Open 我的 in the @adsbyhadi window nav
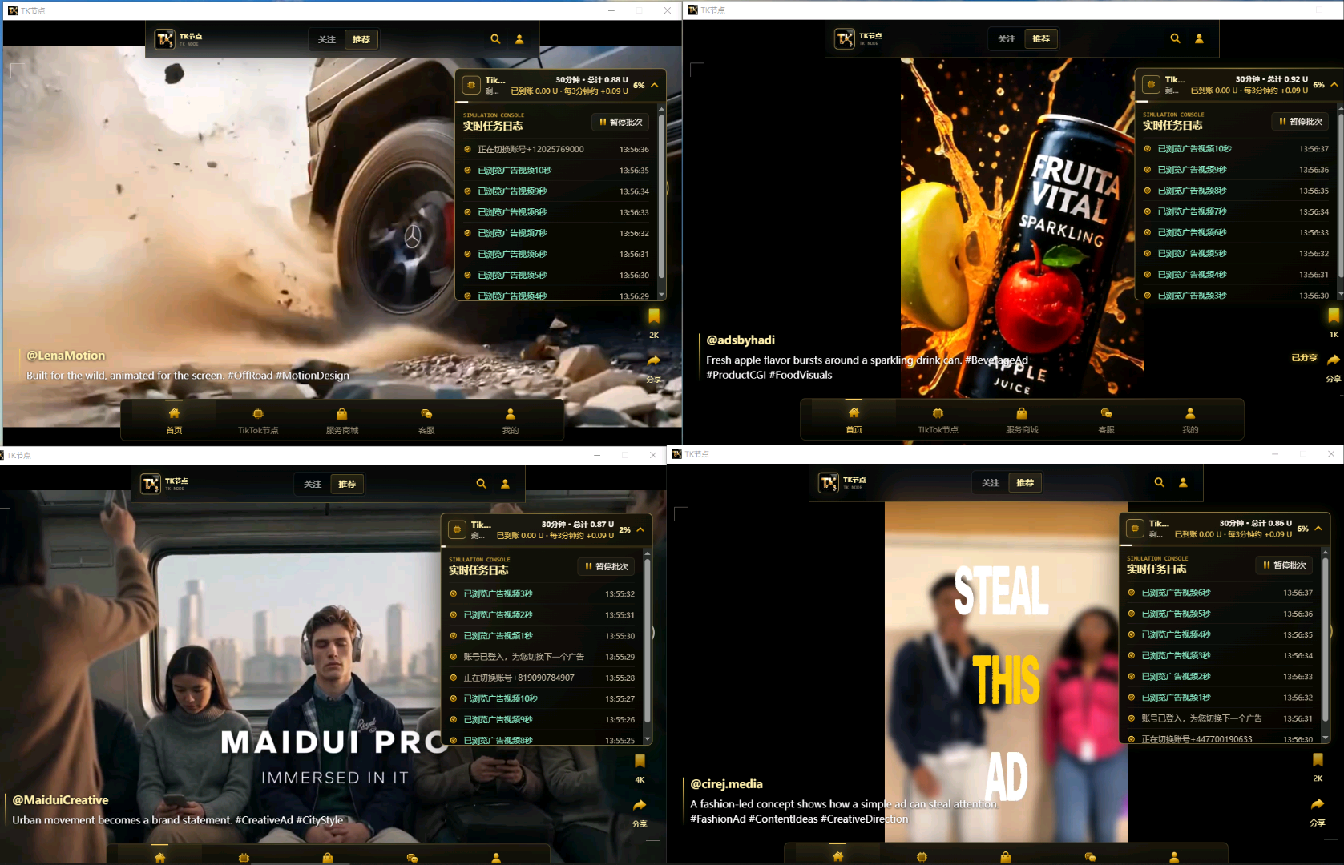Viewport: 1344px width, 865px height. 1190,420
